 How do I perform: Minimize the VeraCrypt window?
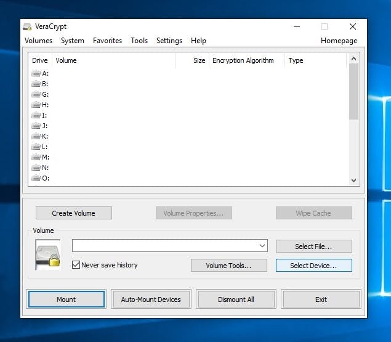[x=297, y=26]
